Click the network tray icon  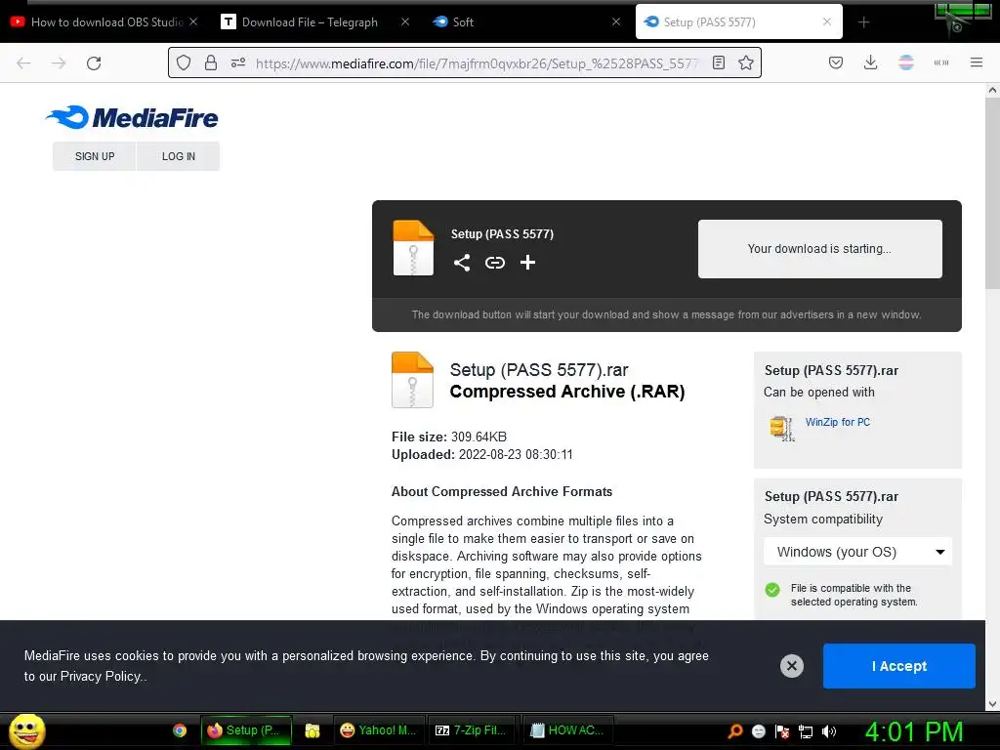point(806,731)
